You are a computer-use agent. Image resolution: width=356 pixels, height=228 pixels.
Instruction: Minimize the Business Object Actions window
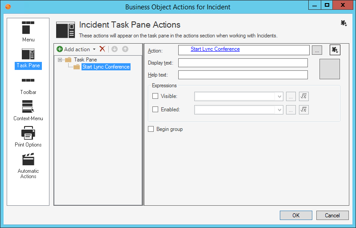point(315,5)
